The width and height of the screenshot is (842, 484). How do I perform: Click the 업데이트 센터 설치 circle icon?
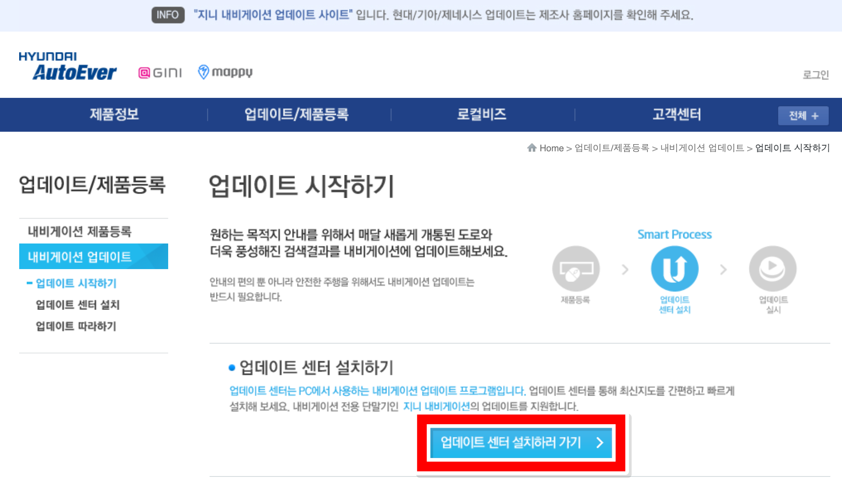675,269
